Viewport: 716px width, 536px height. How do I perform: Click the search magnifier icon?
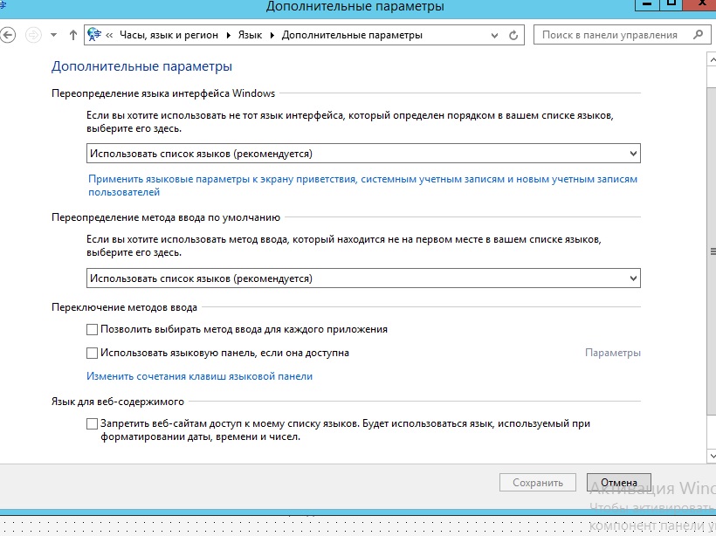[x=697, y=35]
